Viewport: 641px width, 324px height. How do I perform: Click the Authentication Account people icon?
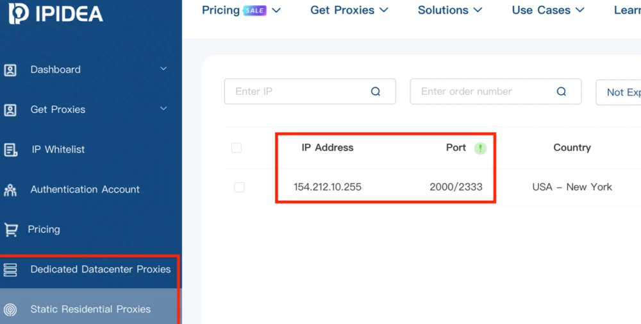point(10,190)
